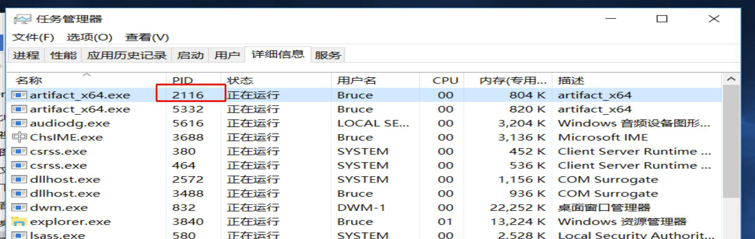Click the ChsIME.exe process icon
The height and width of the screenshot is (239, 755).
pos(19,137)
